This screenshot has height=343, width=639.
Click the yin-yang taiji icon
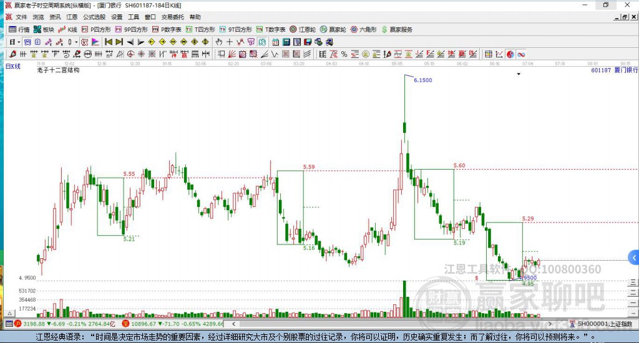(510, 54)
